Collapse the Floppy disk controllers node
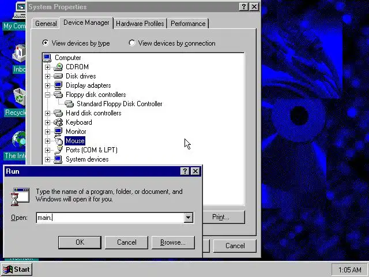 coord(47,95)
